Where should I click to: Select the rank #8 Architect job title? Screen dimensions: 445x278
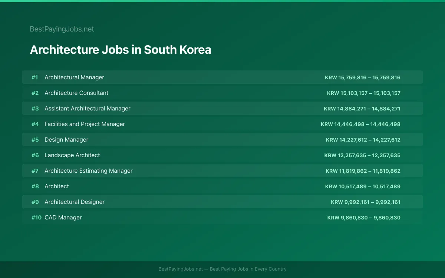(x=57, y=186)
